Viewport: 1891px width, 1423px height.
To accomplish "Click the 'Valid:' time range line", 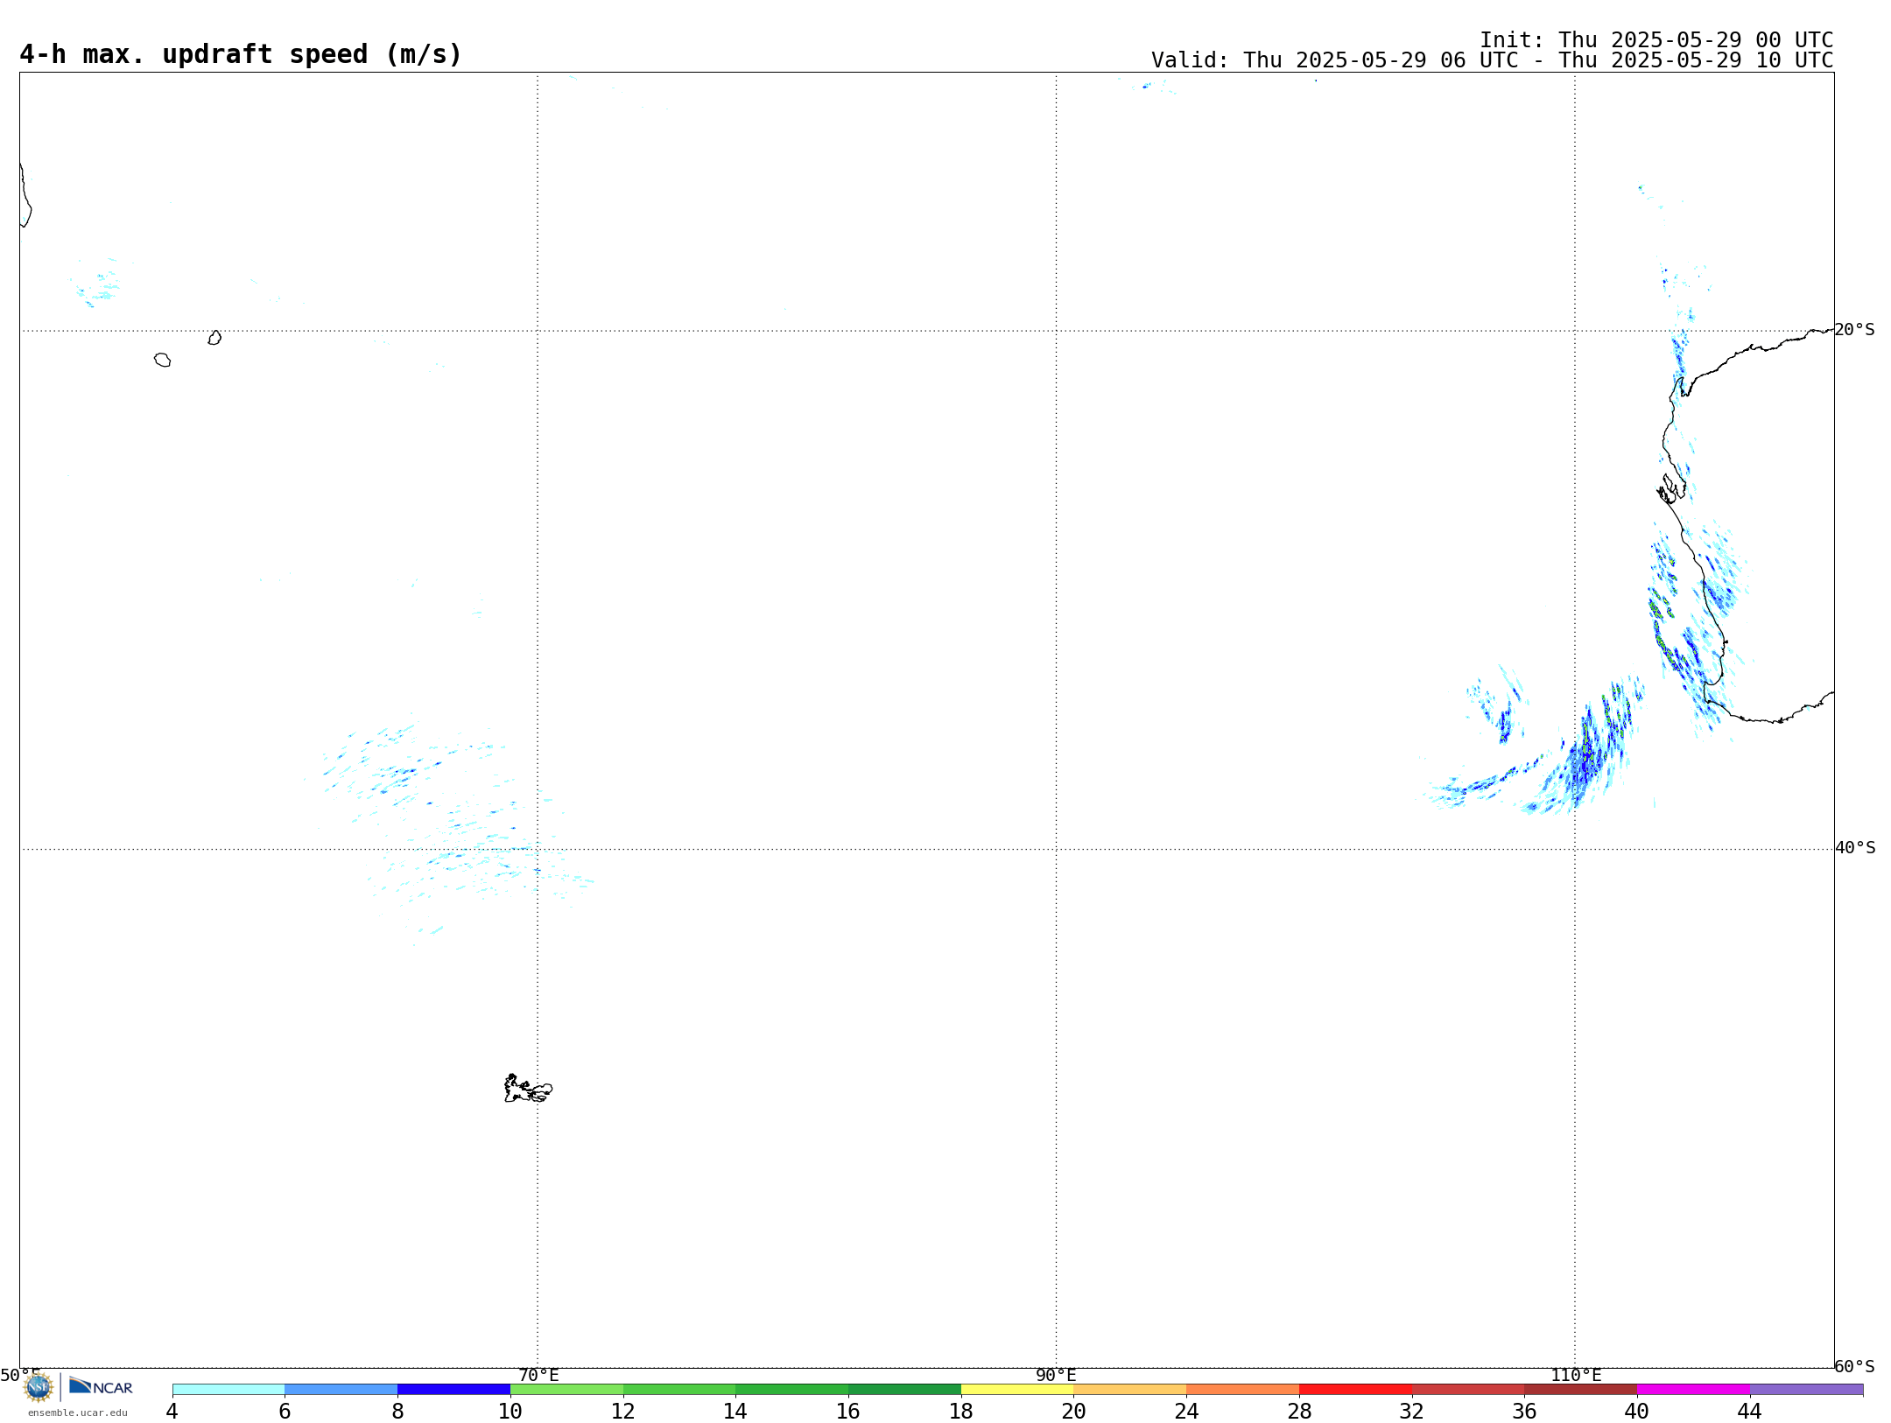I will click(1492, 60).
